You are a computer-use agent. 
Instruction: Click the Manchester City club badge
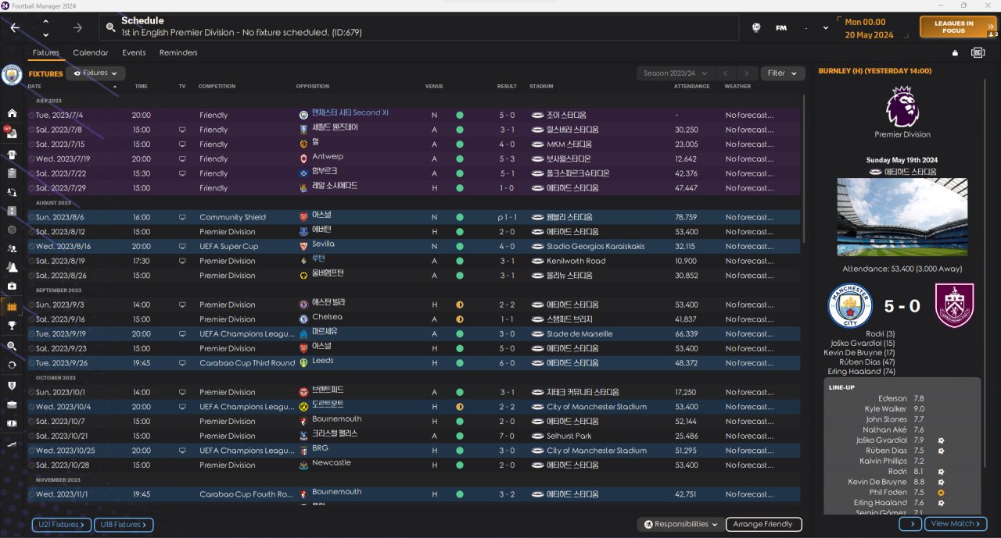pyautogui.click(x=12, y=74)
